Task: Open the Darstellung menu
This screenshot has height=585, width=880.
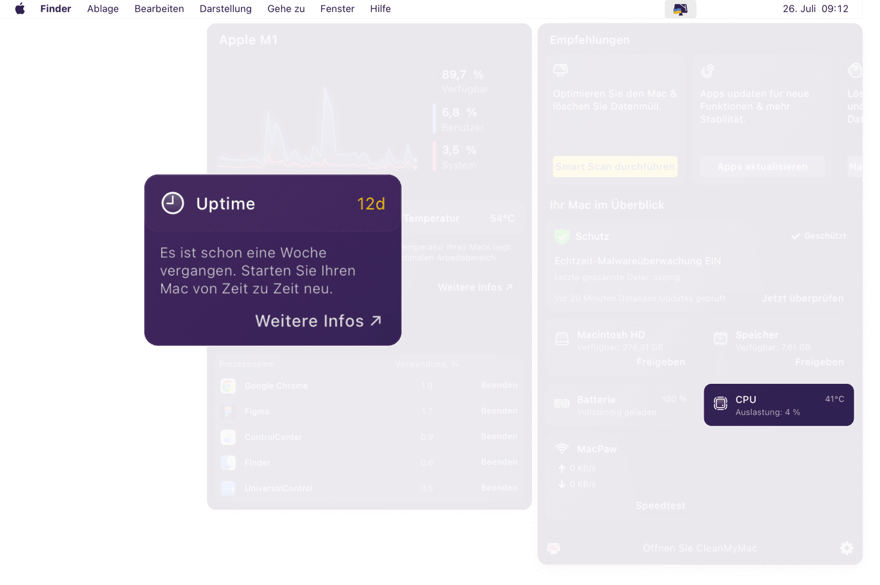Action: (x=225, y=8)
